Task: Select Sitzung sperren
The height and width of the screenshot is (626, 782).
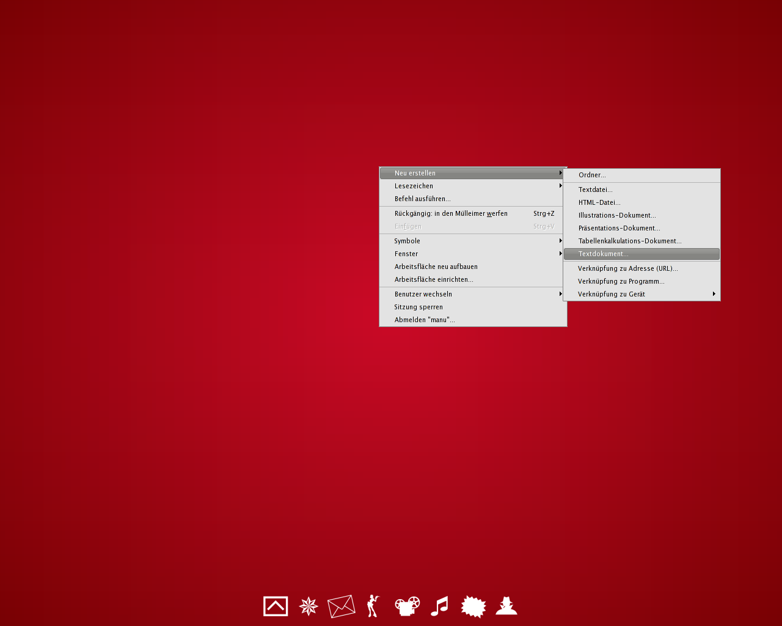Action: pos(473,307)
